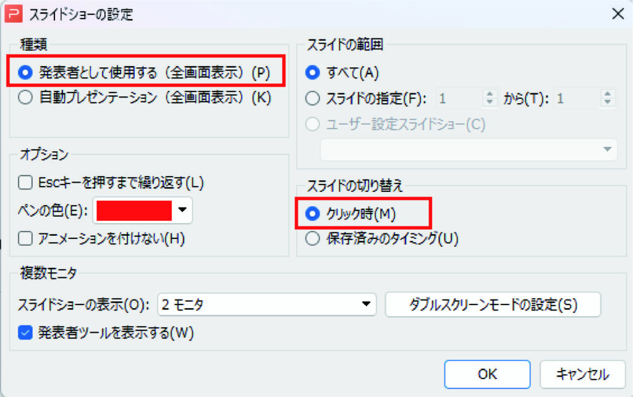
Task: Open the custom slideshow combo box
Action: (469, 149)
